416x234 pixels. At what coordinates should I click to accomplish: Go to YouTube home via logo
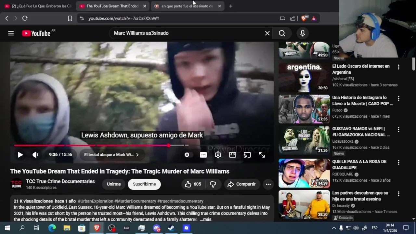coord(36,33)
